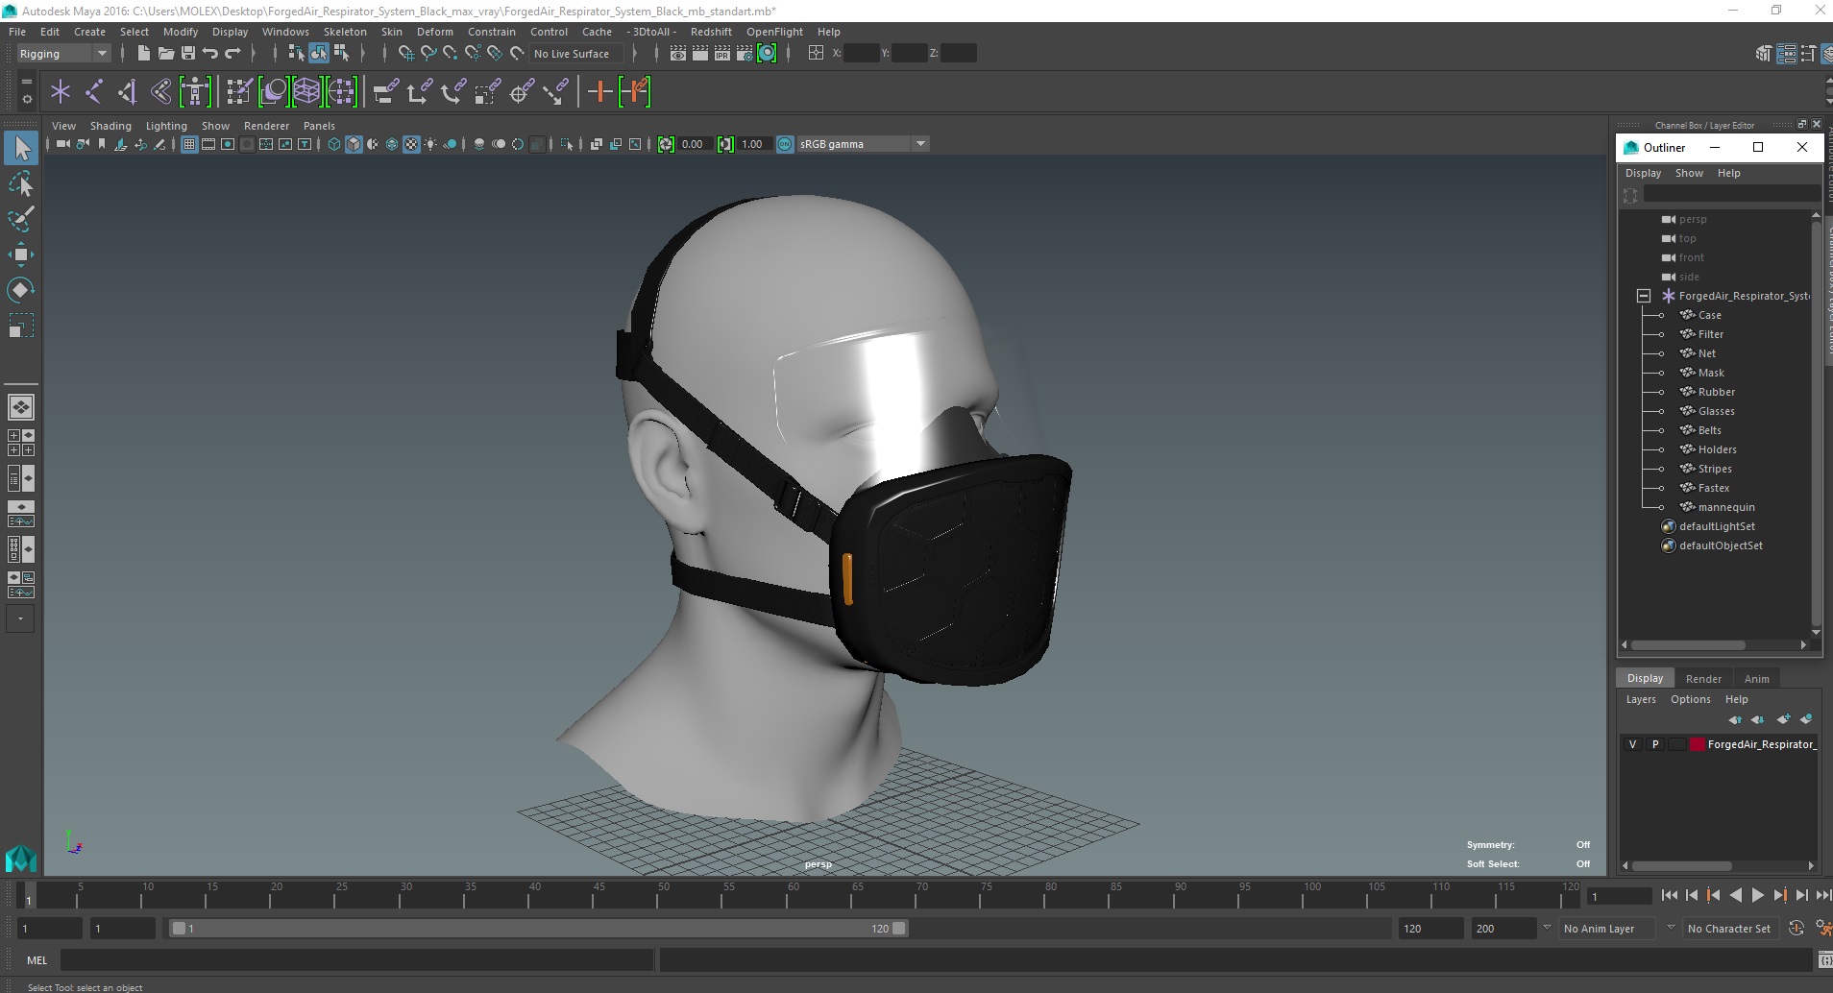Open the Rigging menu set dropdown
Image resolution: width=1833 pixels, height=993 pixels.
click(x=63, y=54)
